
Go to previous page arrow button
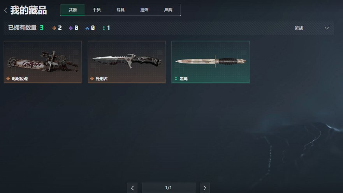[132, 188]
